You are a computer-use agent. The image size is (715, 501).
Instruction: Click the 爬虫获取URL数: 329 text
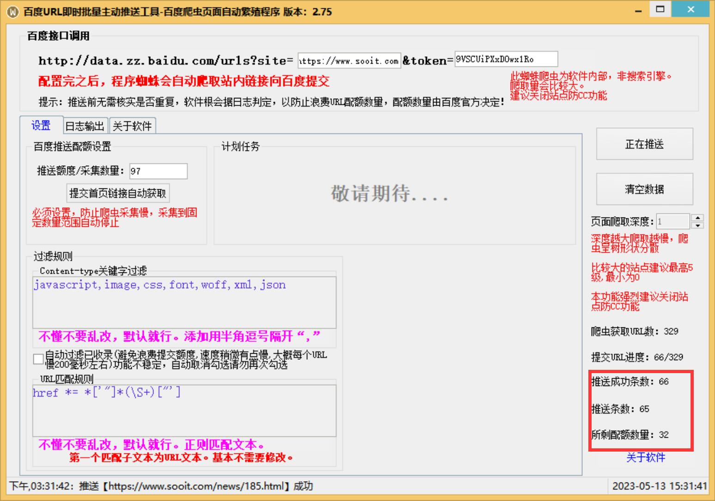pos(635,331)
